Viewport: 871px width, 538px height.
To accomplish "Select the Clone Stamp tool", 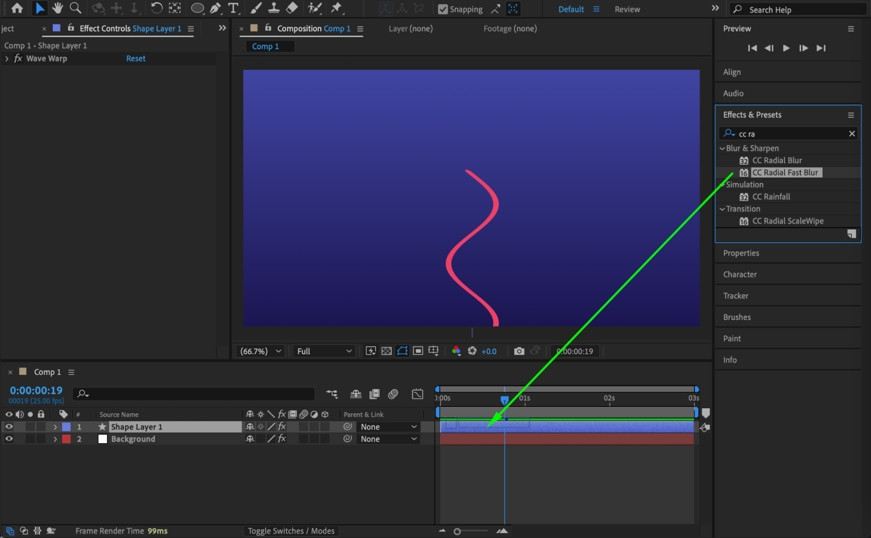I will [274, 8].
